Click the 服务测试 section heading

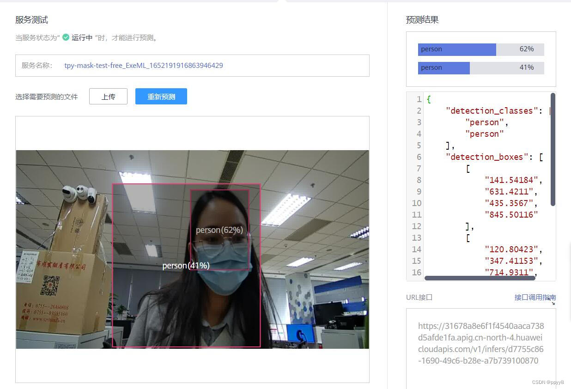pos(31,20)
